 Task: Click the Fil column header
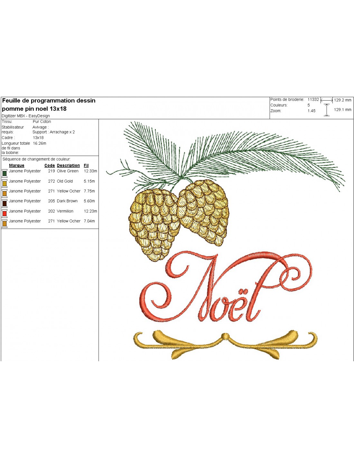[86, 166]
